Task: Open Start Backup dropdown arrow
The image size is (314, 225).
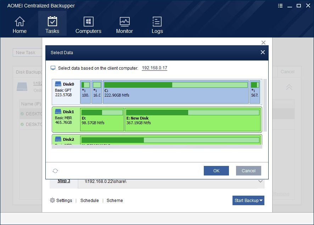Action: click(x=261, y=201)
